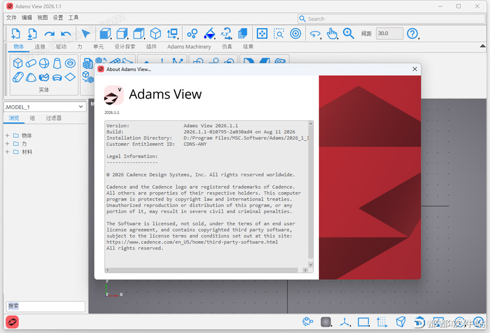
Task: Create a Revolution solid from the ribbon
Action: click(57, 78)
